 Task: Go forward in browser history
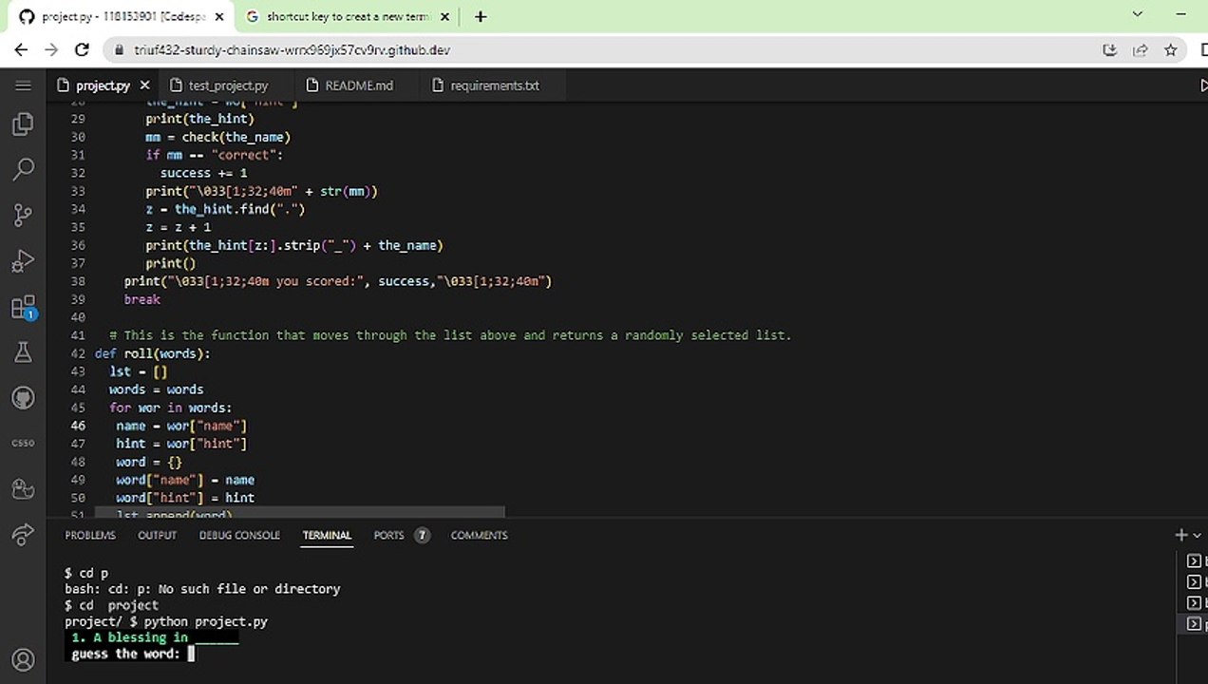51,50
